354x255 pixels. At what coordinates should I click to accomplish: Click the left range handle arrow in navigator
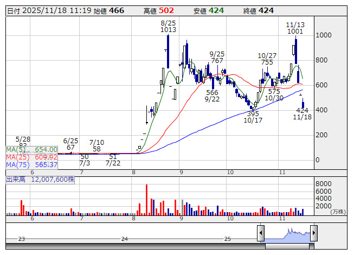pyautogui.click(x=261, y=233)
